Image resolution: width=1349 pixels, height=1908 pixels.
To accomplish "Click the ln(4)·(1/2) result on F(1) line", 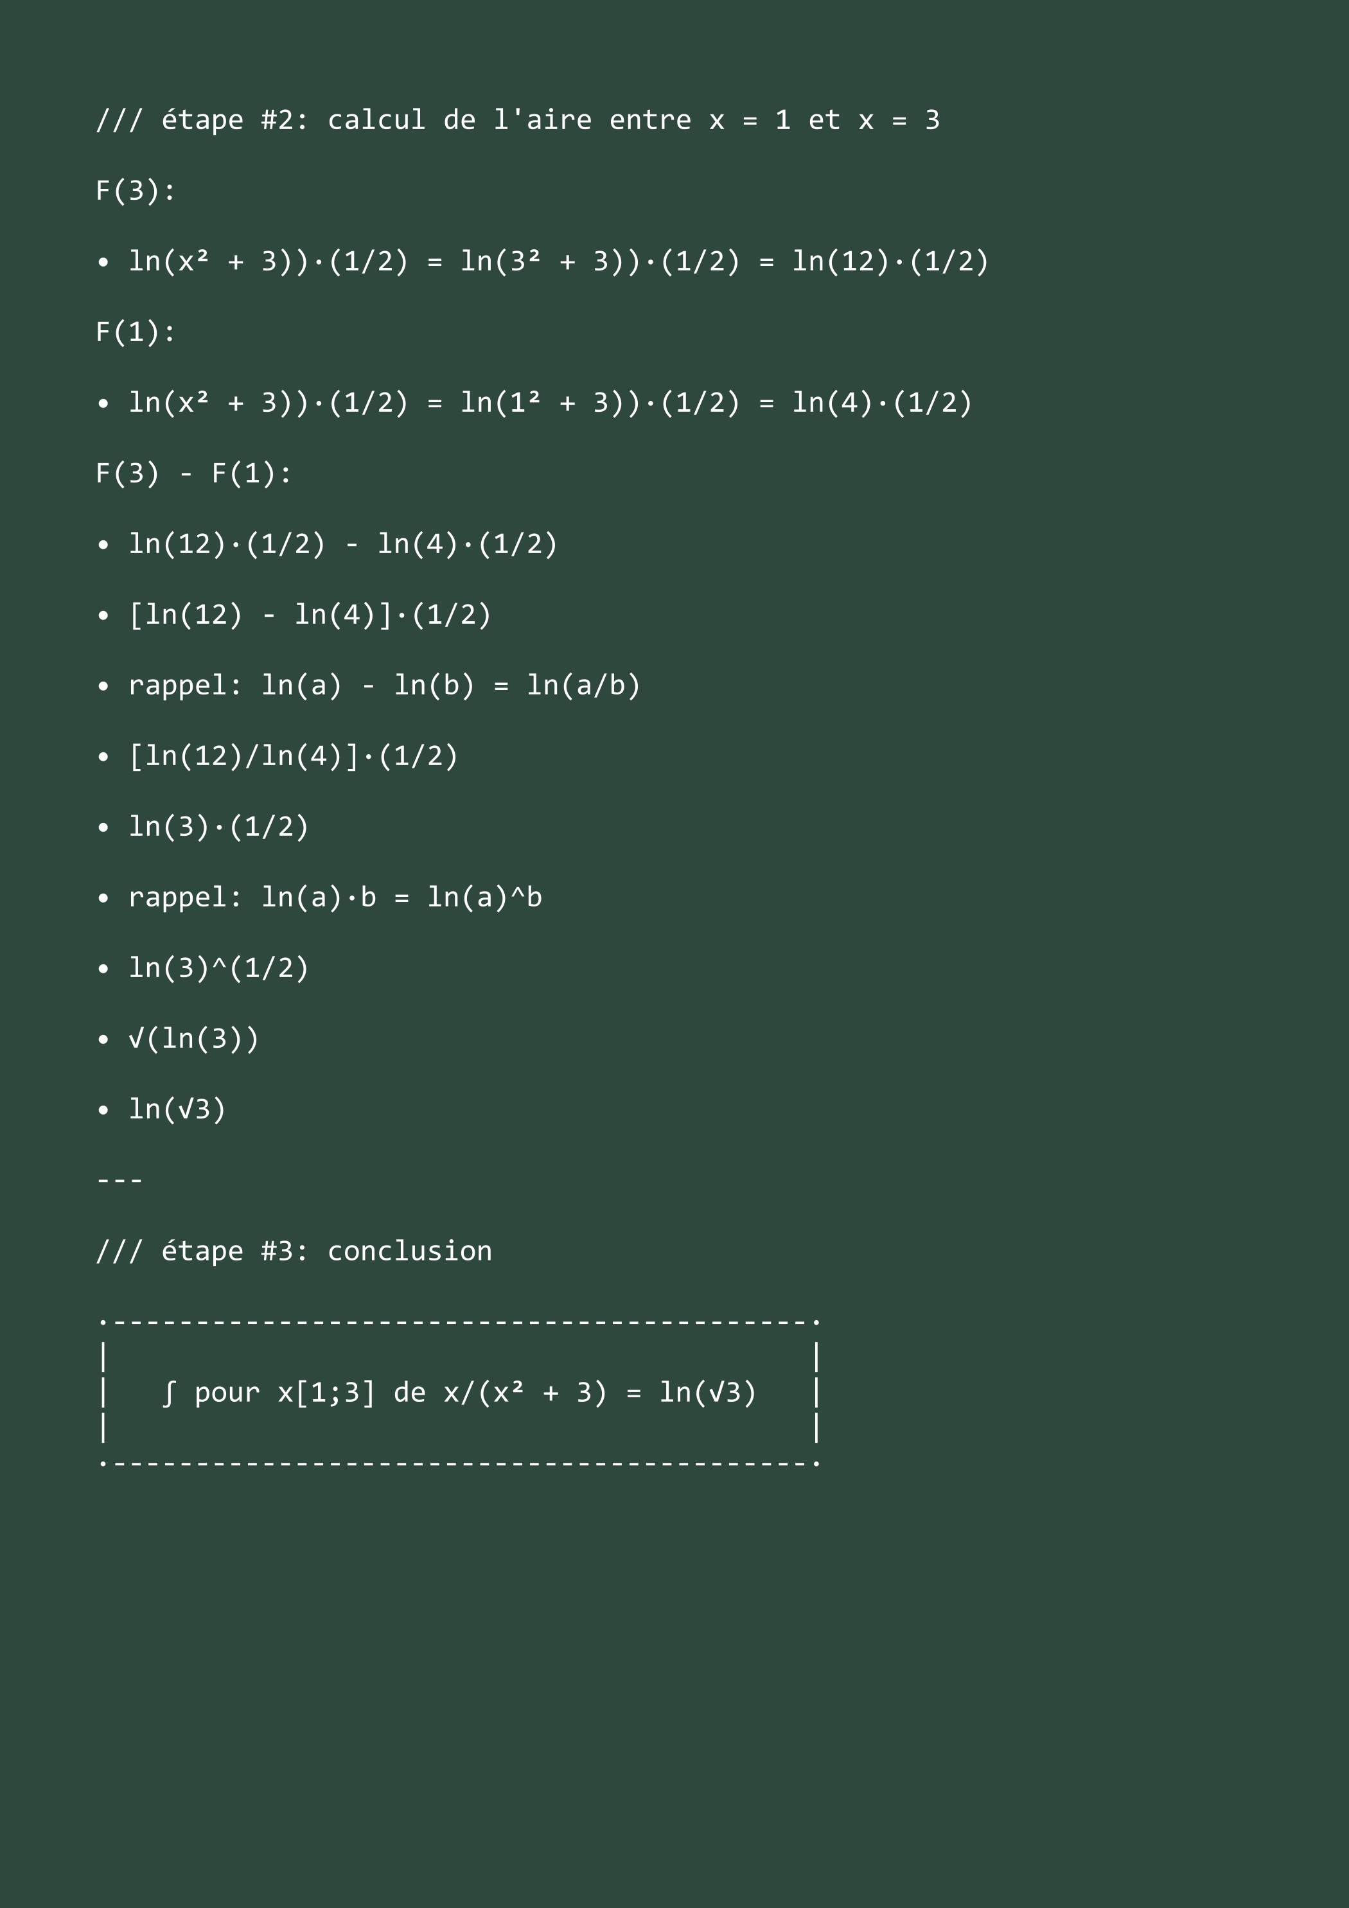I will tap(882, 403).
